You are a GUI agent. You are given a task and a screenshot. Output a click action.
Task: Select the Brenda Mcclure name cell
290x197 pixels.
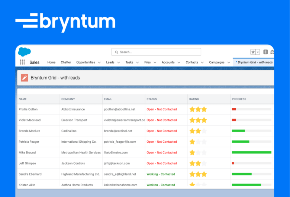[x=38, y=131]
